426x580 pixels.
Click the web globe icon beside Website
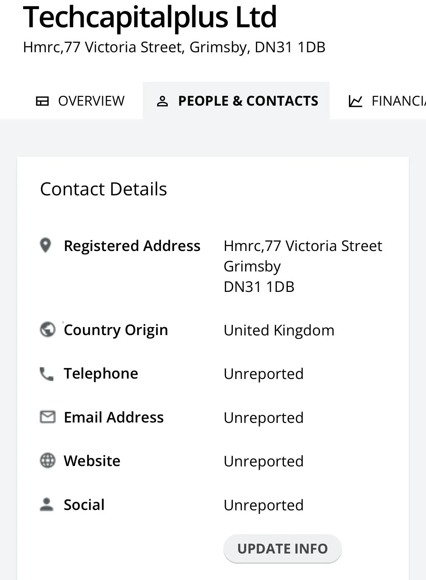click(47, 461)
